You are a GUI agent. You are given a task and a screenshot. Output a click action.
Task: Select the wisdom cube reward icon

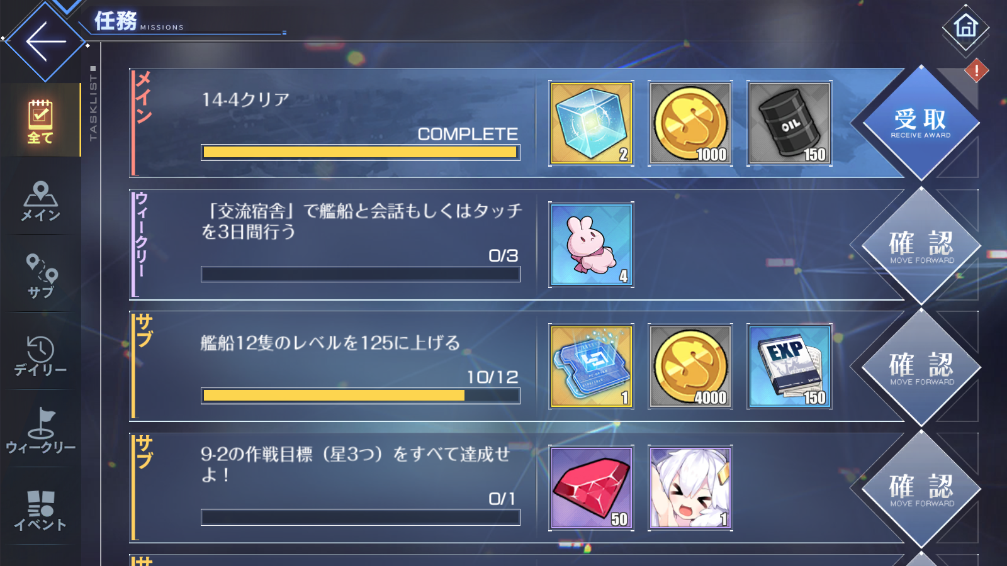591,123
